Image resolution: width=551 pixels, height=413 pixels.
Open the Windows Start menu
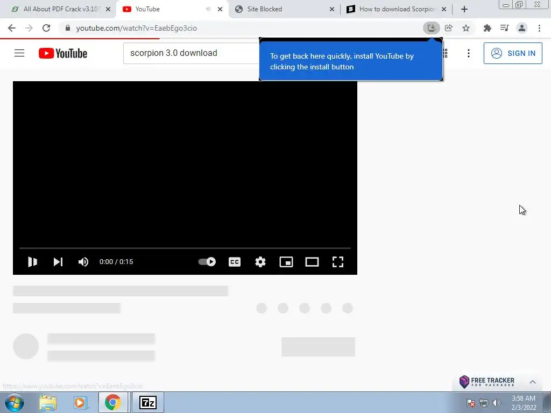click(15, 402)
